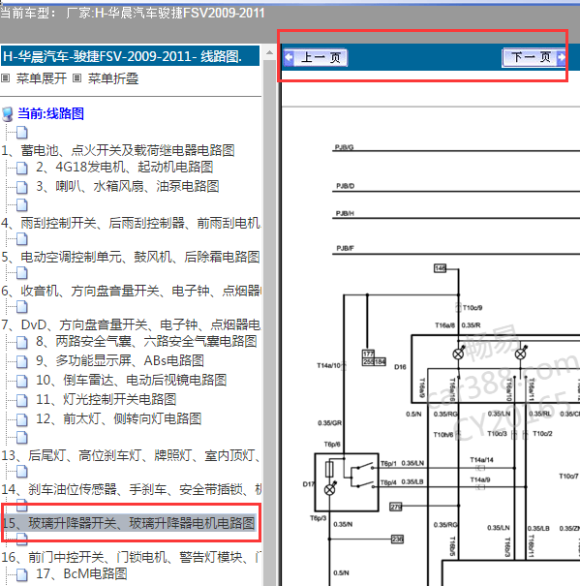Click the H-华晨汽车-骏捷FSV-2009-2011-线路图 header

tap(130, 56)
